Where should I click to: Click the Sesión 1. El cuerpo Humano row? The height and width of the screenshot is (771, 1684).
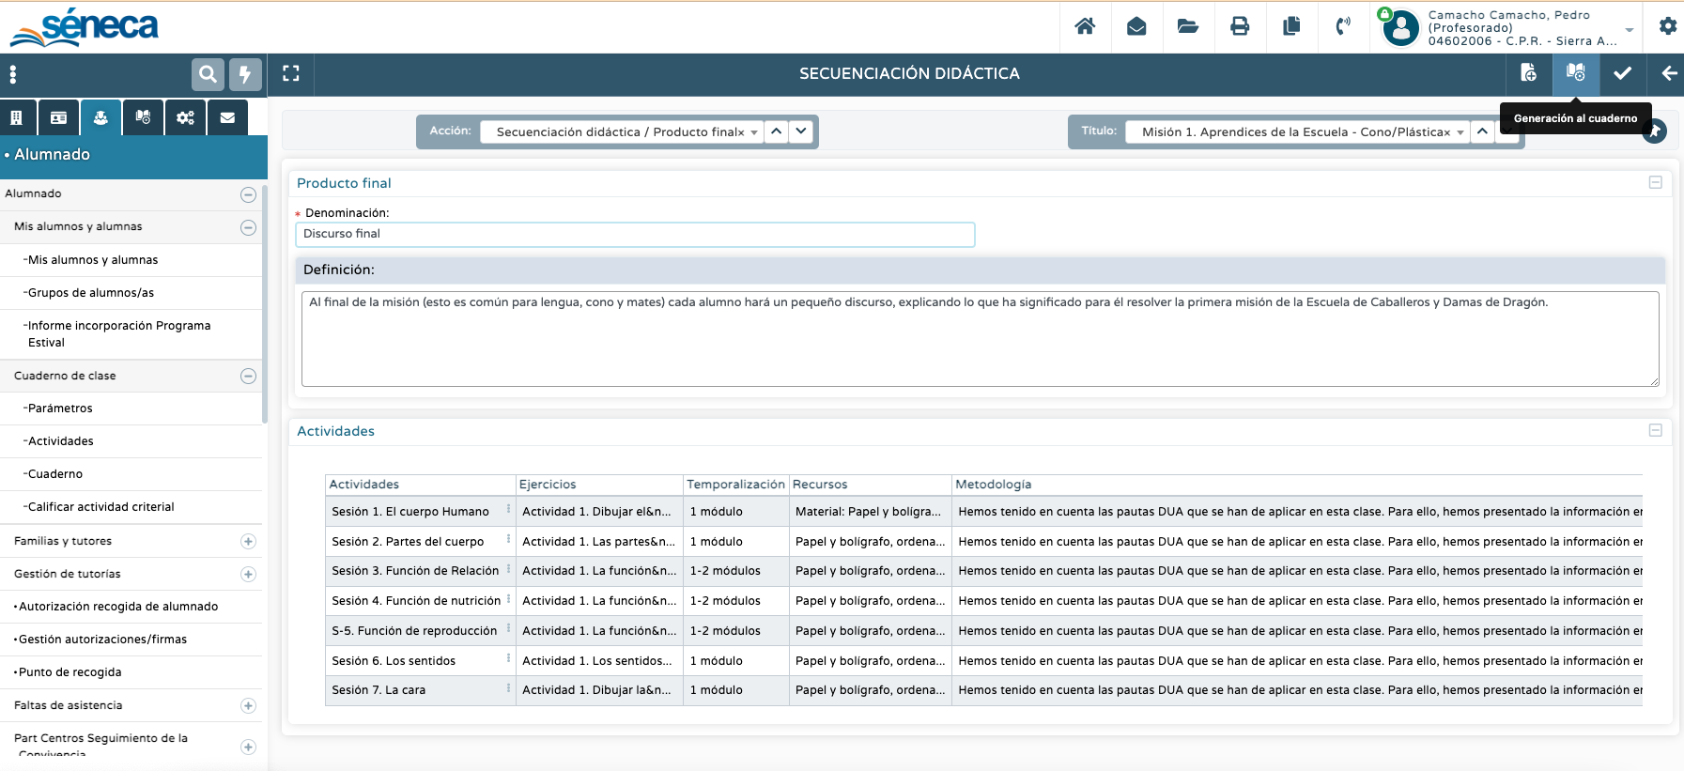pos(410,512)
